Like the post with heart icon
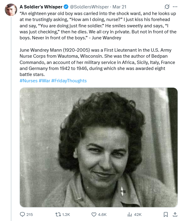 point(94,214)
